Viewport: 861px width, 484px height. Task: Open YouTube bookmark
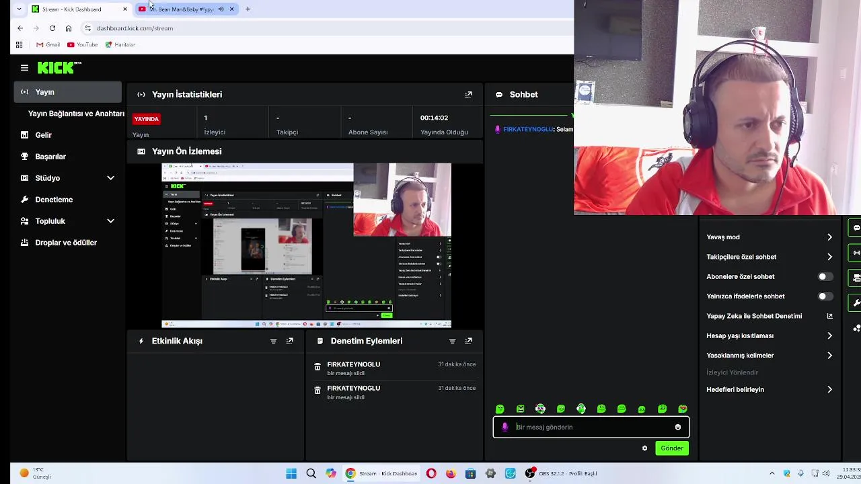[83, 44]
